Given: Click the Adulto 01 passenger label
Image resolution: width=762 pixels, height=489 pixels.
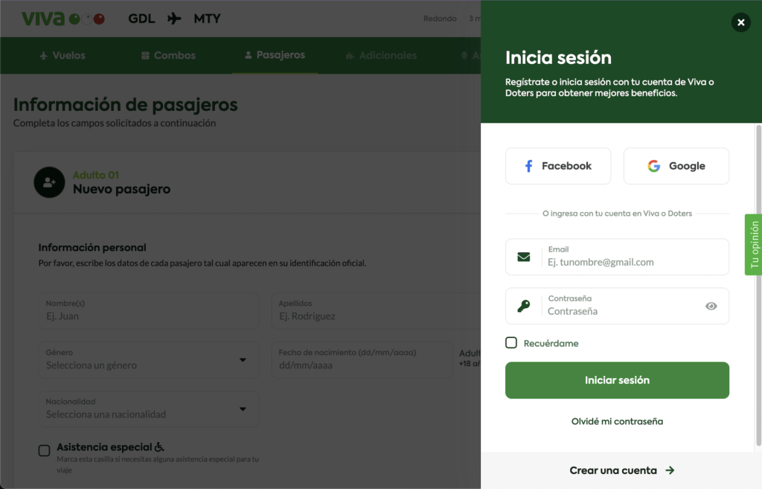Looking at the screenshot, I should (96, 175).
